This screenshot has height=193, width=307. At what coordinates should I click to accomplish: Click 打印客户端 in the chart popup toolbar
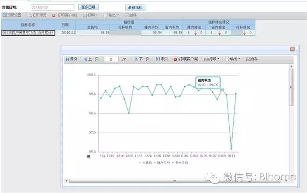point(186,59)
